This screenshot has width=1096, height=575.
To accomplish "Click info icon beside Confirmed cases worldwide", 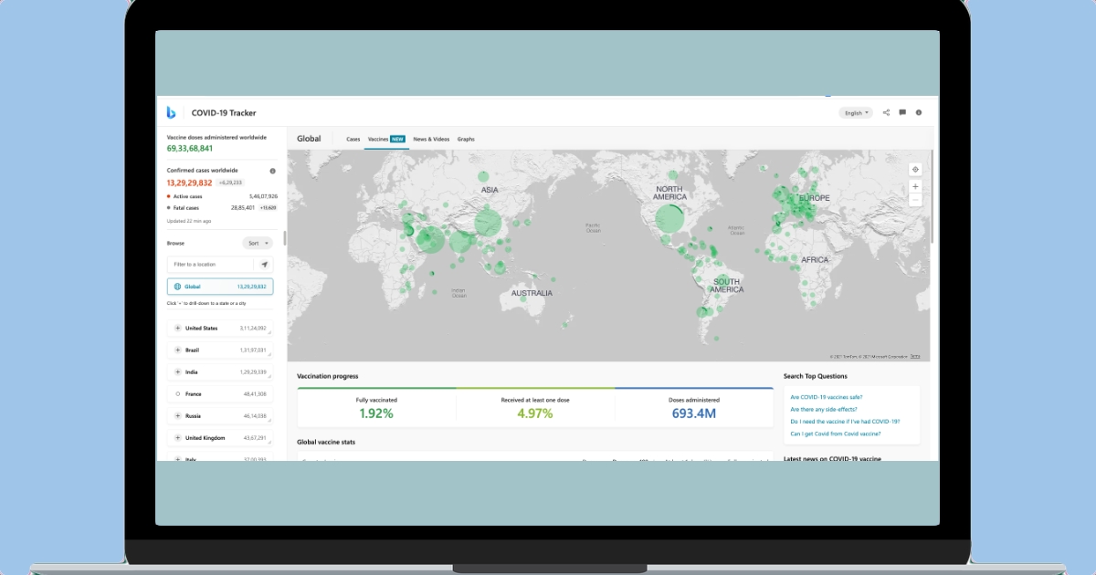I will (272, 171).
